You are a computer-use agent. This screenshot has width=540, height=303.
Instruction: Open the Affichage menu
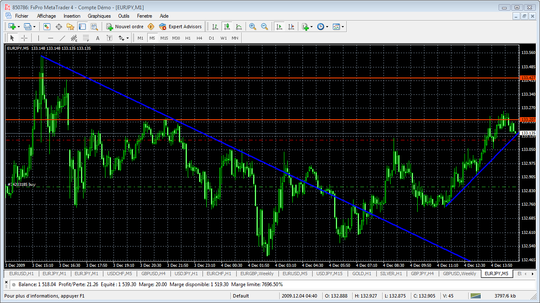coord(46,16)
